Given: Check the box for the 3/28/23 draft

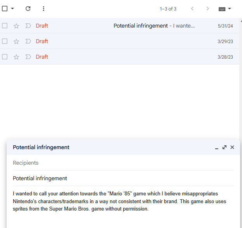Looking at the screenshot, I should coord(5,57).
